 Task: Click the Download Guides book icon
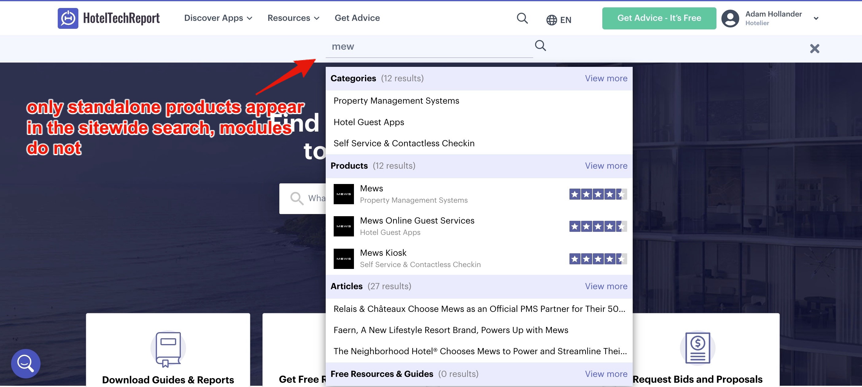(168, 349)
